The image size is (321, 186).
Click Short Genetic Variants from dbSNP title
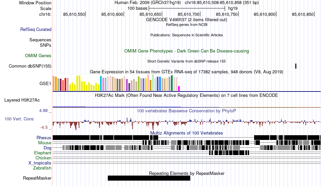[187, 61]
